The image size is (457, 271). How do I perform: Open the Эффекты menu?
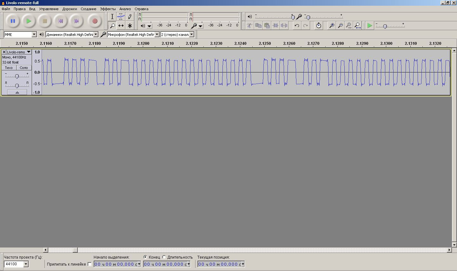tap(108, 9)
